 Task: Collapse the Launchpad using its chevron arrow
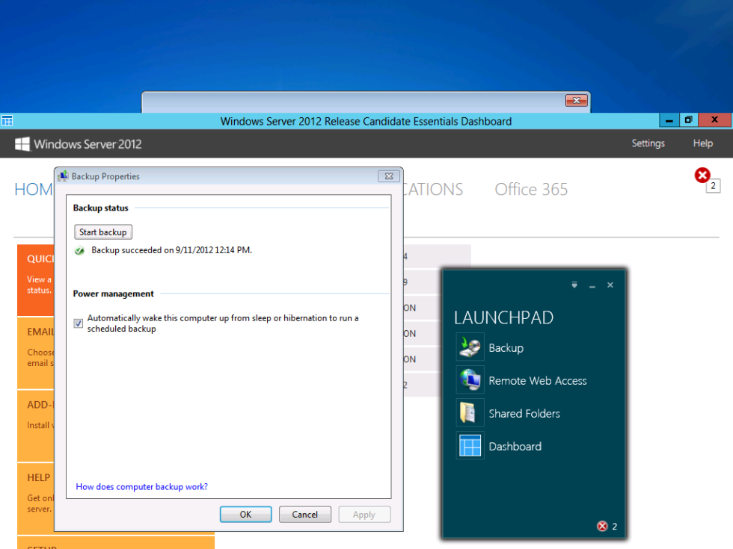pyautogui.click(x=574, y=285)
